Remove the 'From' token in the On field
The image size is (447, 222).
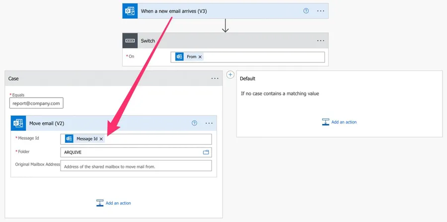(x=200, y=57)
